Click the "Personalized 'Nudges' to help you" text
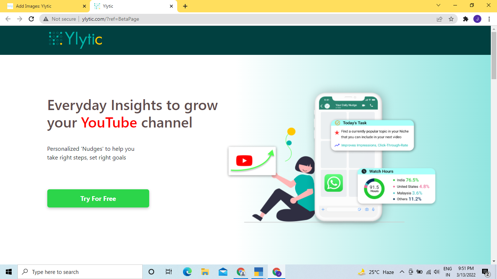The image size is (497, 279). coord(91,149)
